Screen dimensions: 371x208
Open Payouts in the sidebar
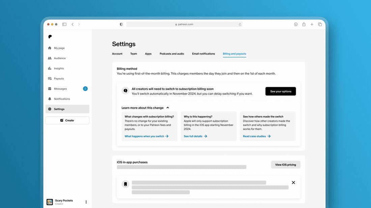point(59,78)
